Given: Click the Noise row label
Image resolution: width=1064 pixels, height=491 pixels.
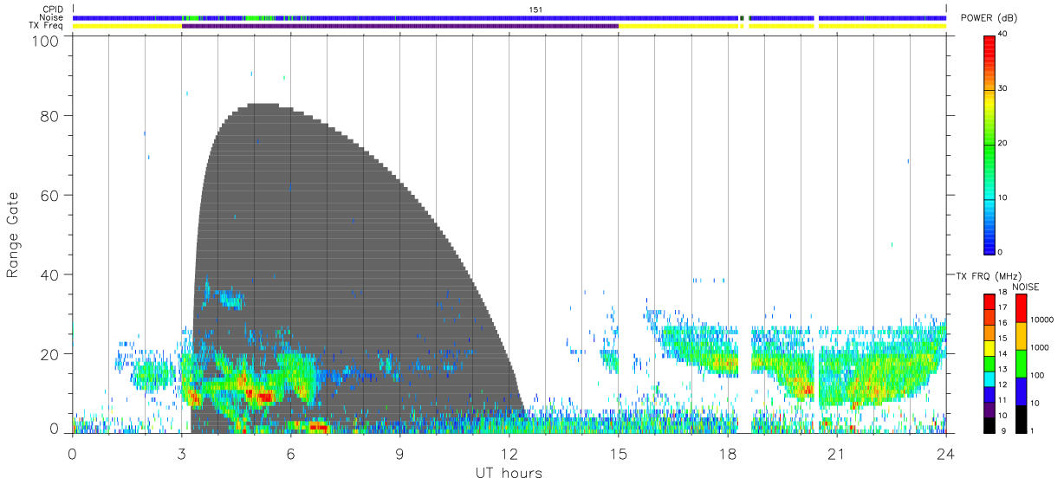Looking at the screenshot, I should tap(52, 17).
